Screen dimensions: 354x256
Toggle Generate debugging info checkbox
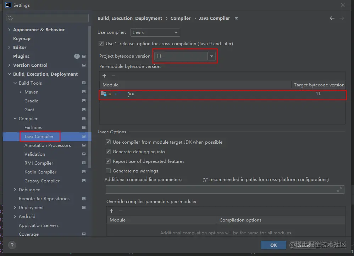108,152
